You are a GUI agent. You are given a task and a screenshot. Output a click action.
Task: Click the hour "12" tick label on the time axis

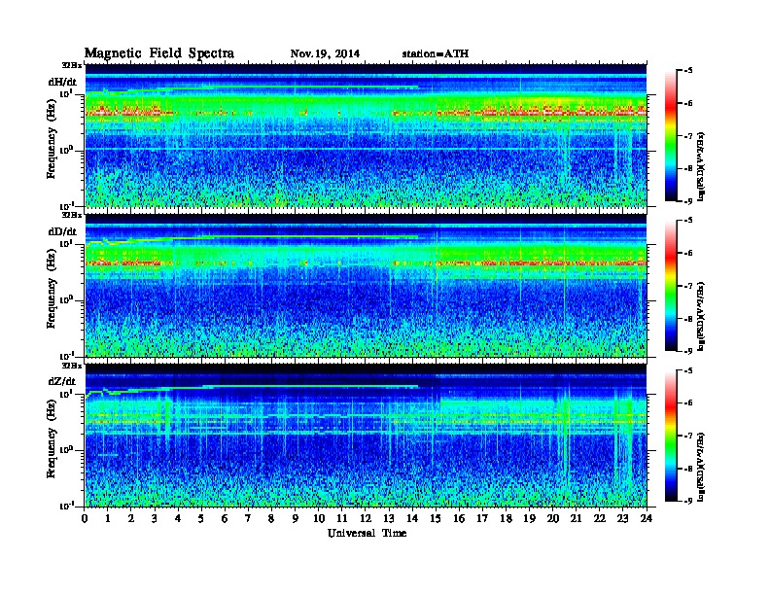[x=366, y=518]
